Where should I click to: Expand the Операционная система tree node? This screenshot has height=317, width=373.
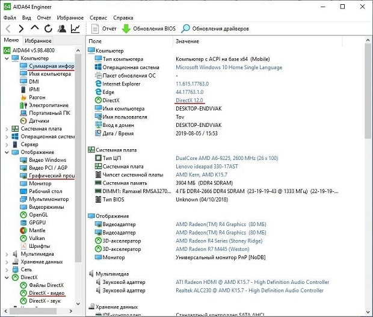(x=7, y=137)
